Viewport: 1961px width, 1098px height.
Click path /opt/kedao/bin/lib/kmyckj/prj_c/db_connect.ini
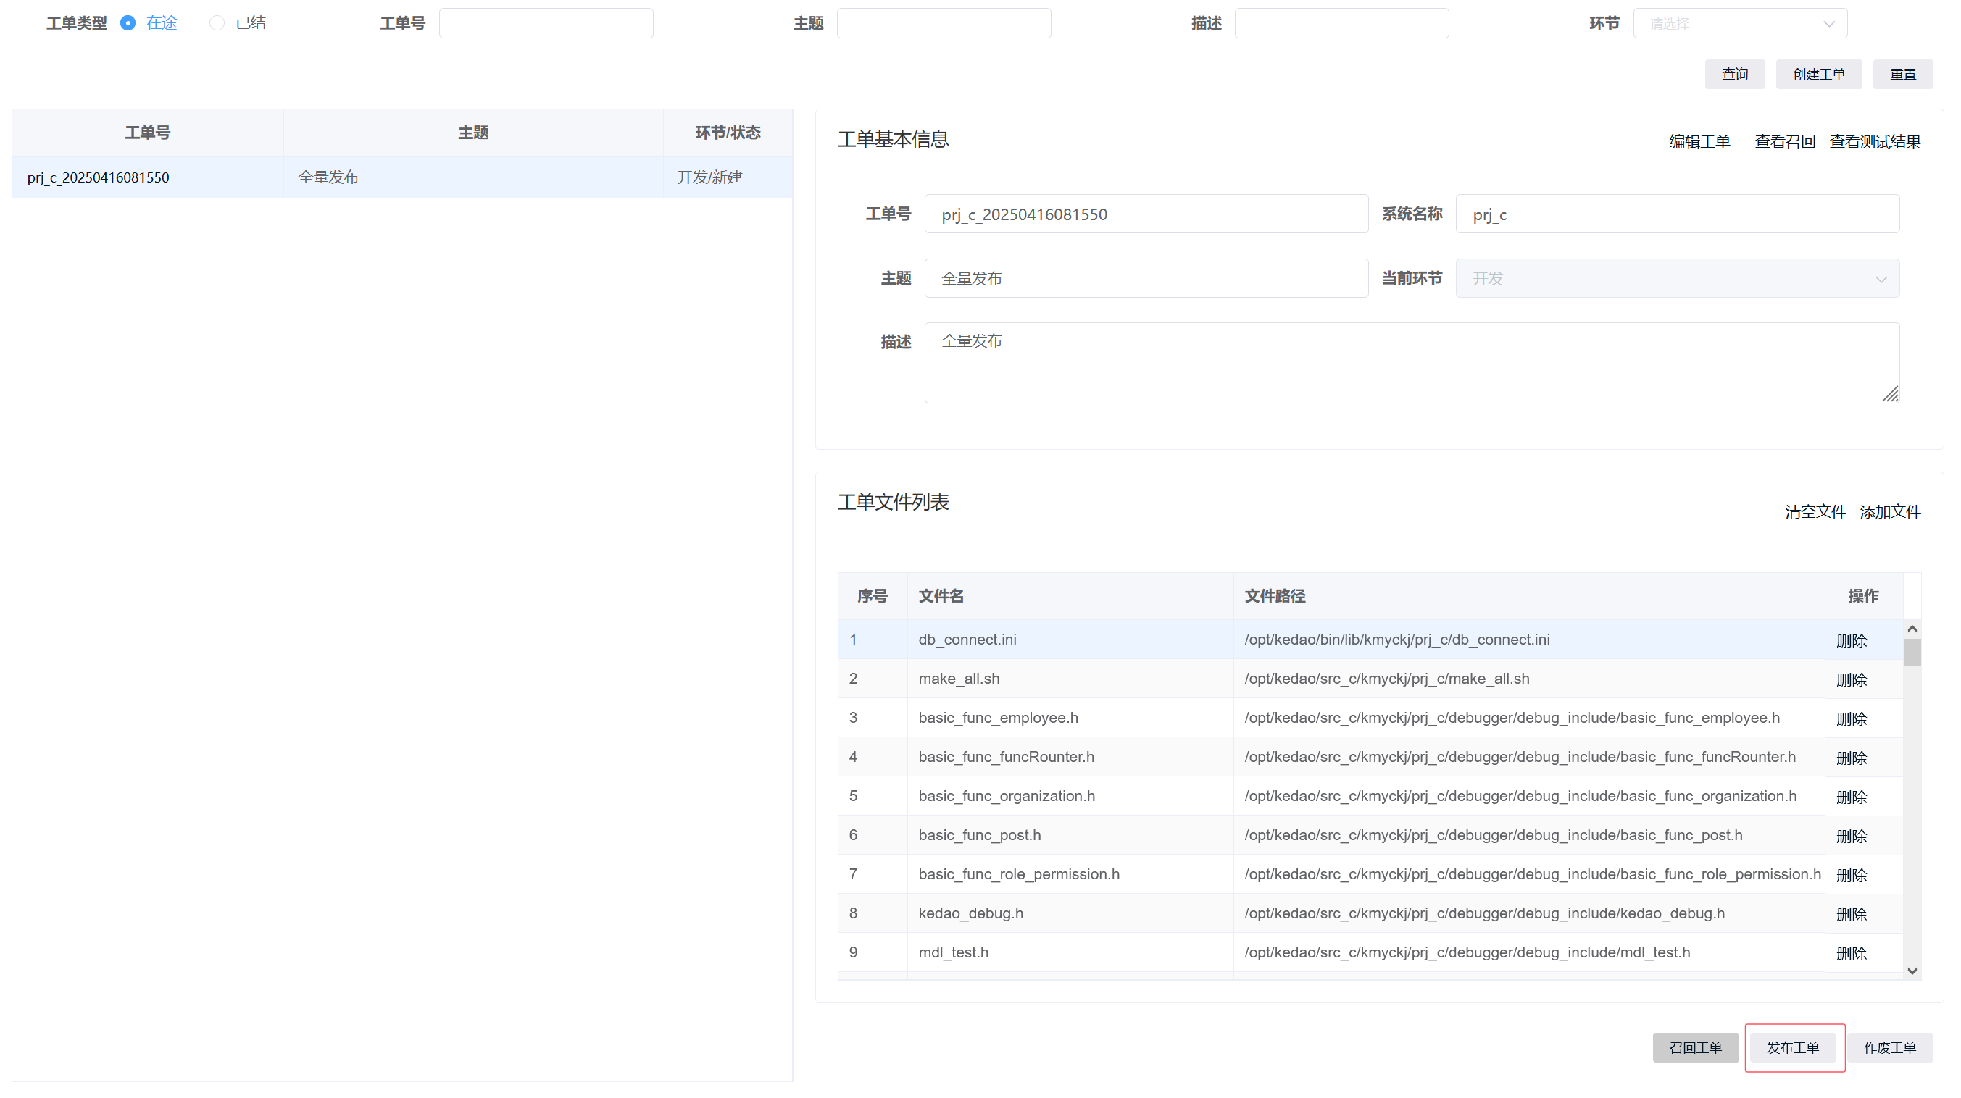[x=1396, y=639]
